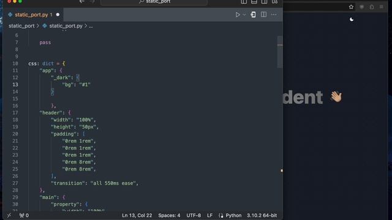Click line number 27 in the gutter

pos(15,183)
